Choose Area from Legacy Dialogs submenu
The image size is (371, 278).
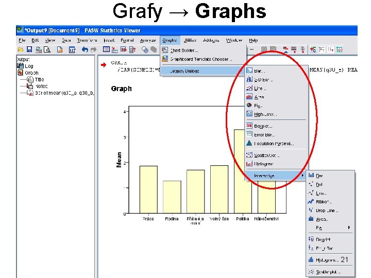click(x=276, y=97)
